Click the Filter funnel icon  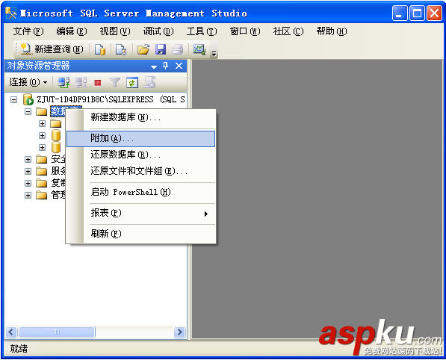pos(115,82)
